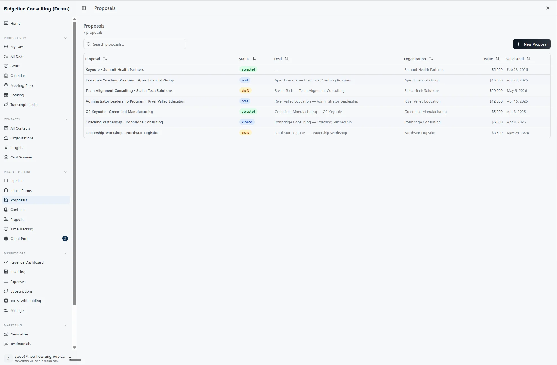Select the Goals icon in sidebar
This screenshot has height=365, width=557.
click(x=6, y=66)
